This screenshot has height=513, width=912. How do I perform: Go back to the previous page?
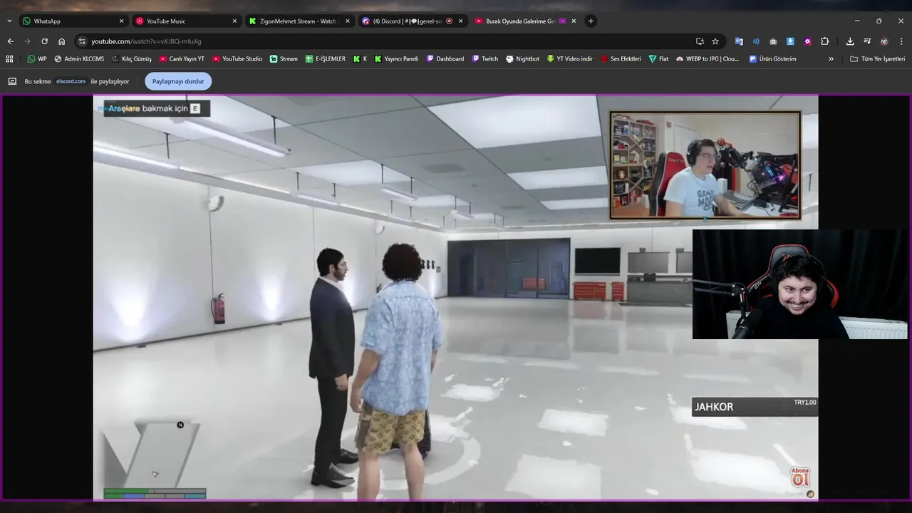[10, 41]
